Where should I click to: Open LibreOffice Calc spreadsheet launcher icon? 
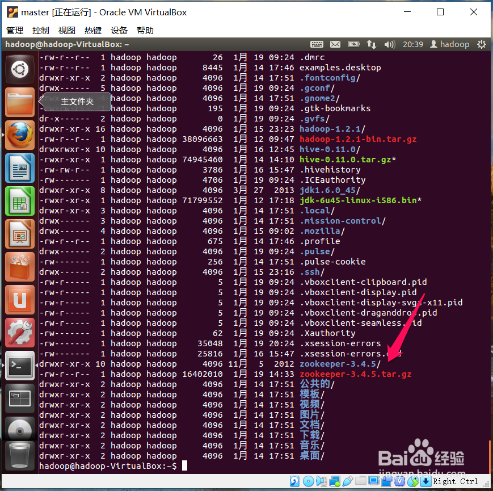[x=20, y=202]
